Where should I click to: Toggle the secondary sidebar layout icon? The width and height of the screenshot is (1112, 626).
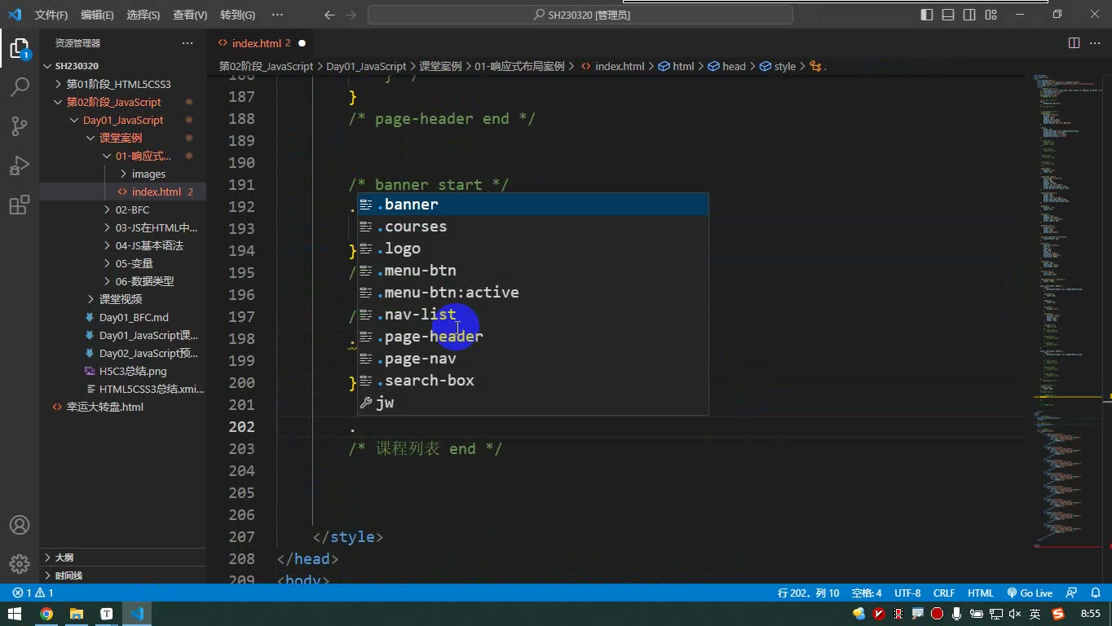coord(969,15)
